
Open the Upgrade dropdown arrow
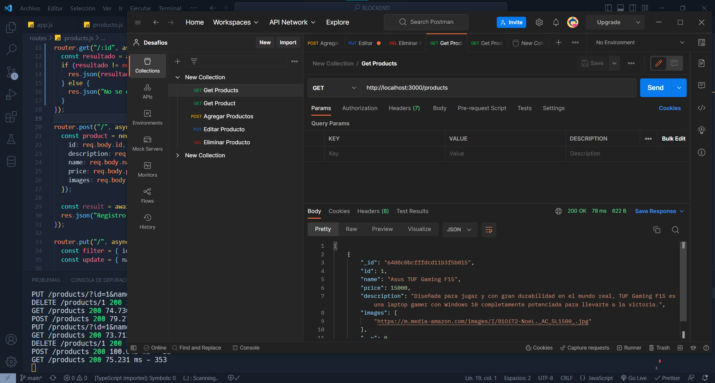(x=638, y=22)
